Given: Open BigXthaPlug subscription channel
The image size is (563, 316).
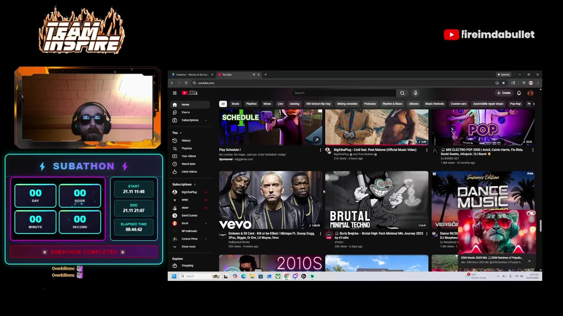Looking at the screenshot, I should (189, 192).
